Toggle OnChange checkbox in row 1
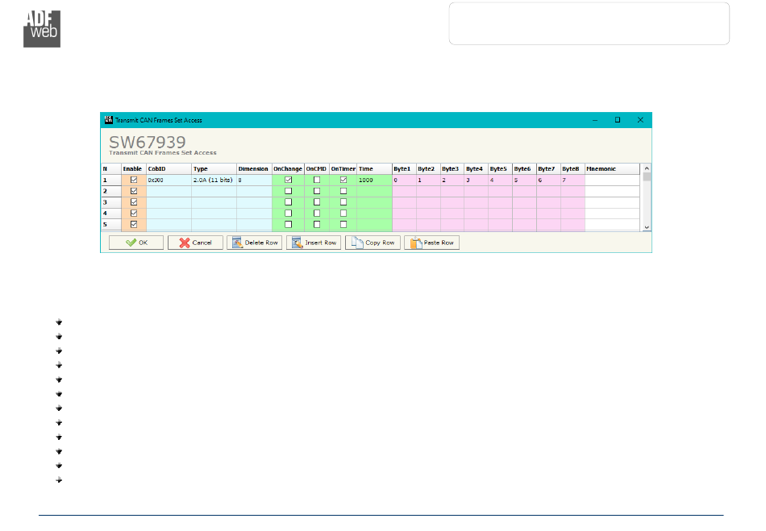Viewport: 766px width, 531px height. (x=288, y=180)
